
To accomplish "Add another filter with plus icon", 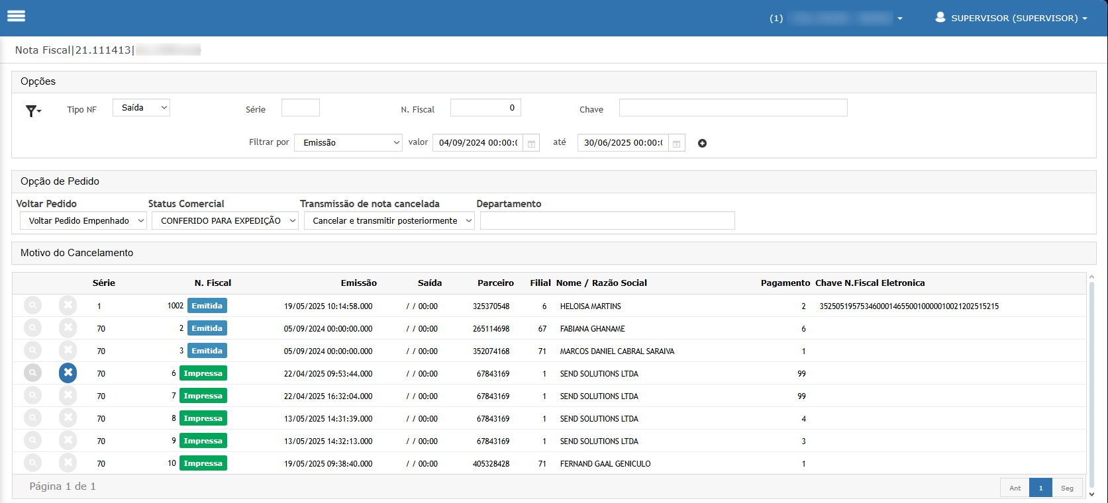I will point(702,143).
